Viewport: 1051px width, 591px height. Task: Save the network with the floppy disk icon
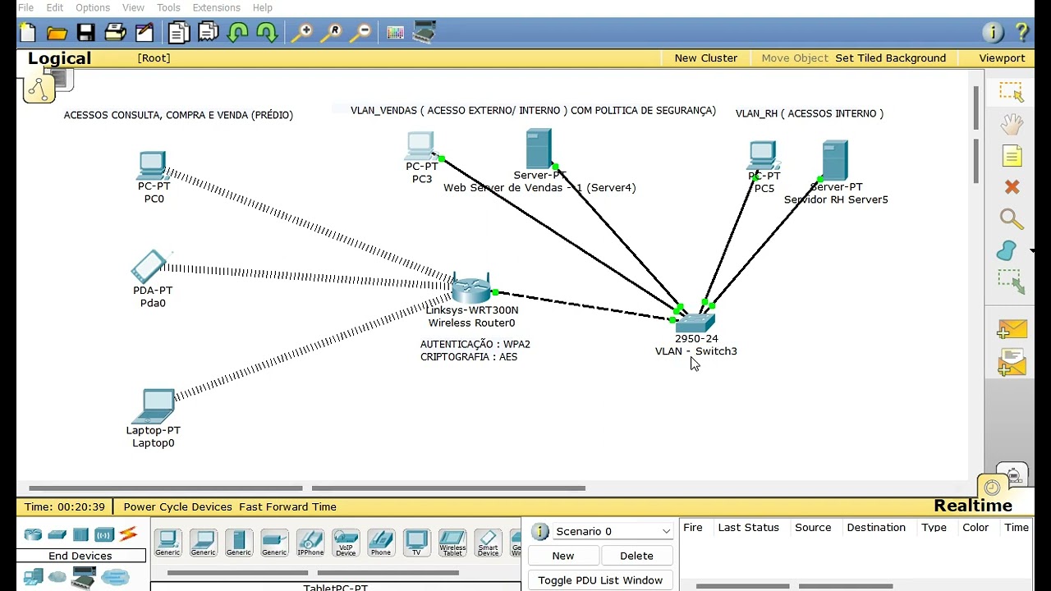[x=85, y=33]
